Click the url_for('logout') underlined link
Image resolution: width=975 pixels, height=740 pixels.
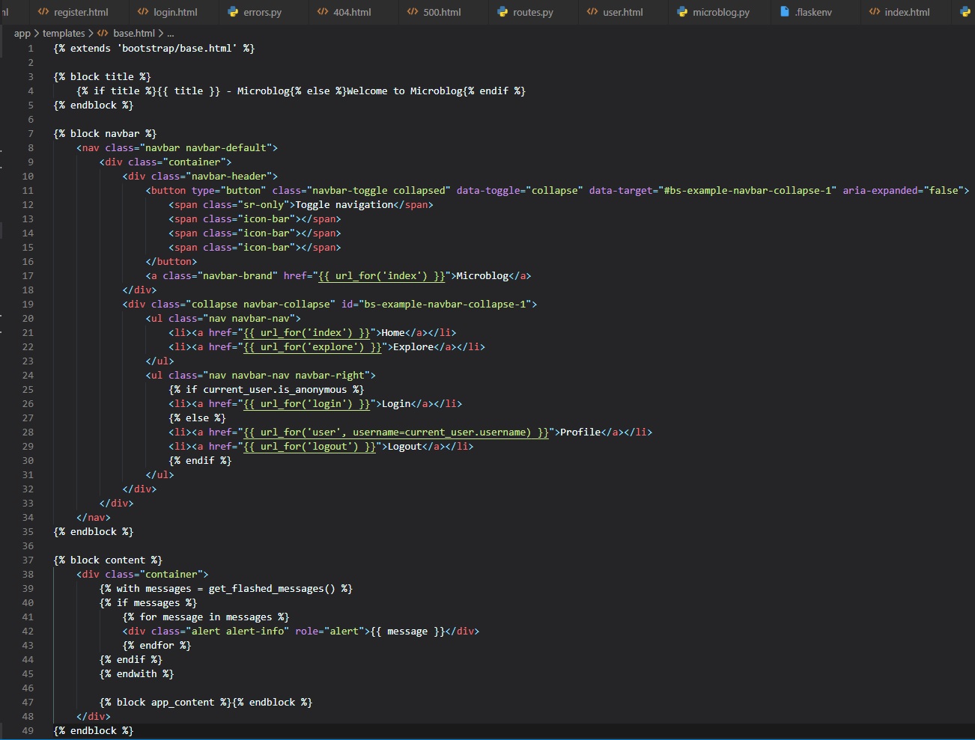309,447
